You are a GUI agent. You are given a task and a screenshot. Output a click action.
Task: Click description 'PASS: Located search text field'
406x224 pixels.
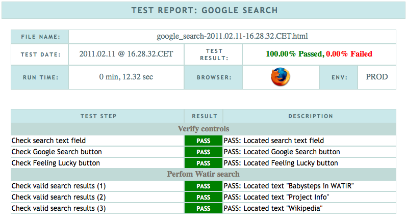click(x=274, y=141)
